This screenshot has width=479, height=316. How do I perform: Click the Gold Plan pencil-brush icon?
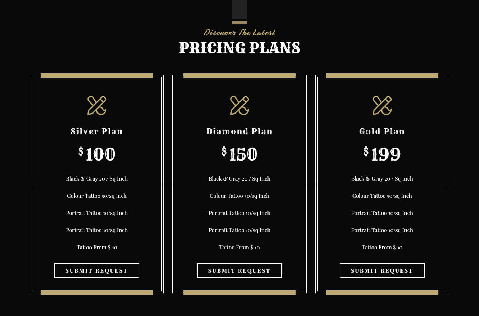[x=382, y=105]
